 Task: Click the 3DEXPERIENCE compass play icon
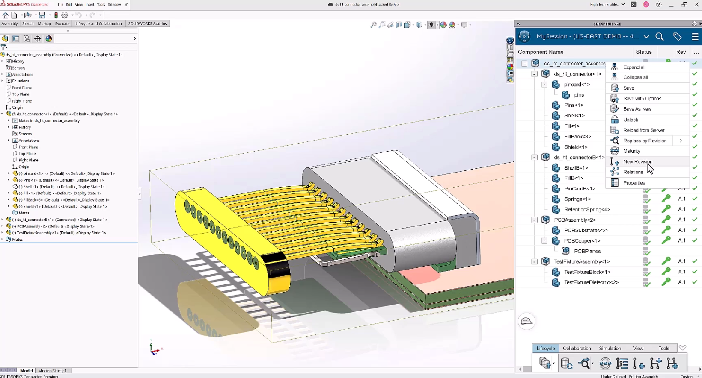524,37
